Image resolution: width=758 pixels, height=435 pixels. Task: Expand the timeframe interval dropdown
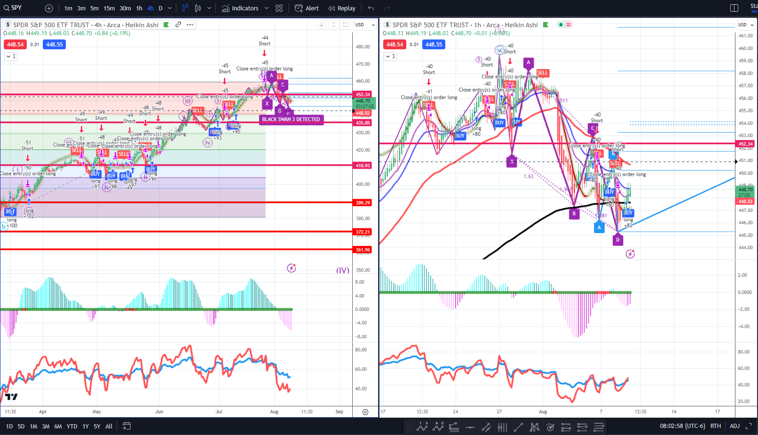click(170, 8)
